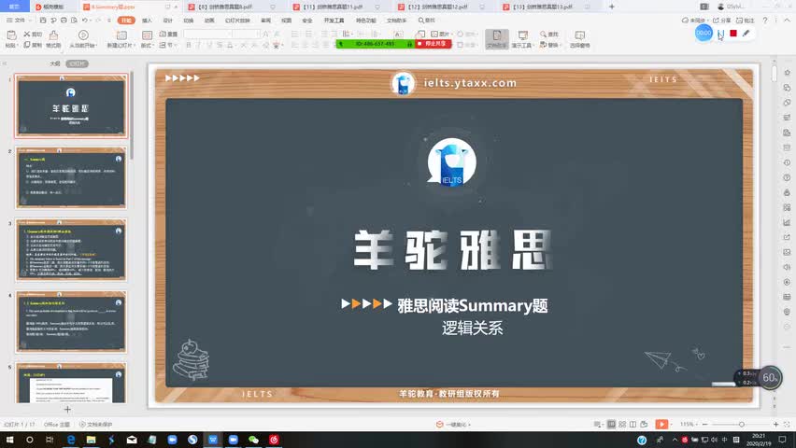796x448 pixels.
Task: Open the zoom percentage dropdown
Action: tap(689, 424)
